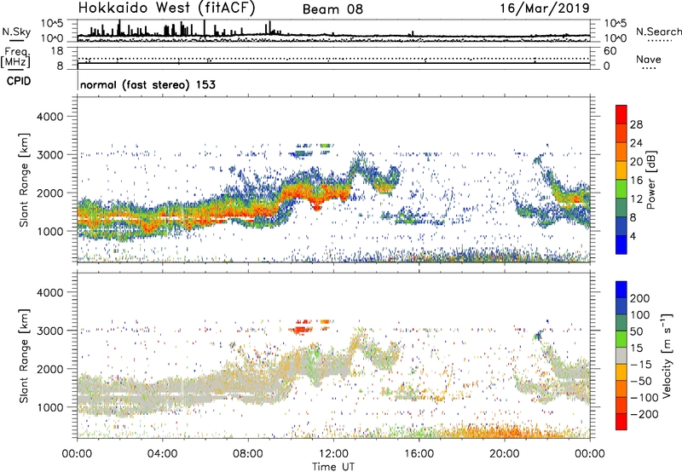Viewport: 682px width, 472px height.
Task: Select the 'N.Sky' legend label
Action: click(16, 32)
